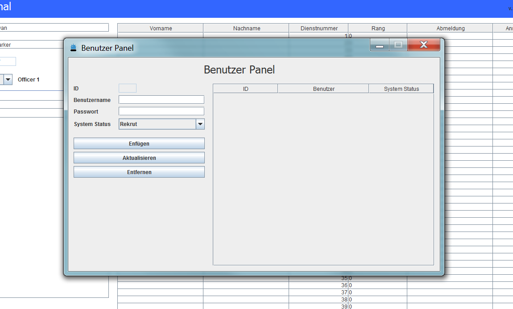Minimize the Benutzer Panel window
The image size is (513, 309).
tap(380, 45)
